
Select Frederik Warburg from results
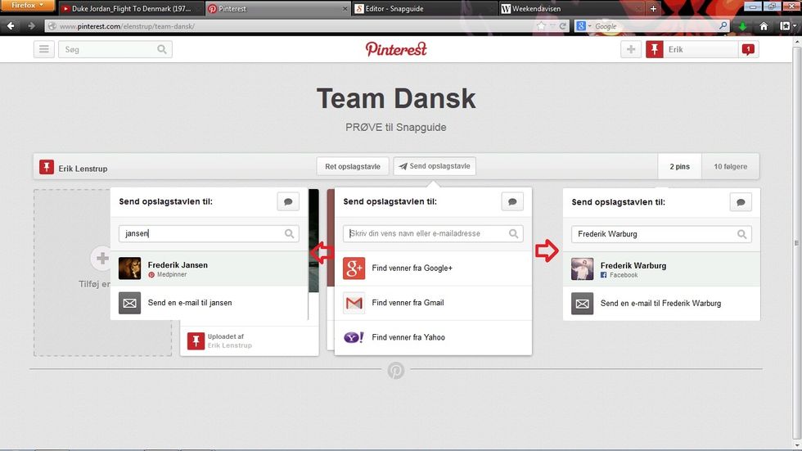[661, 269]
